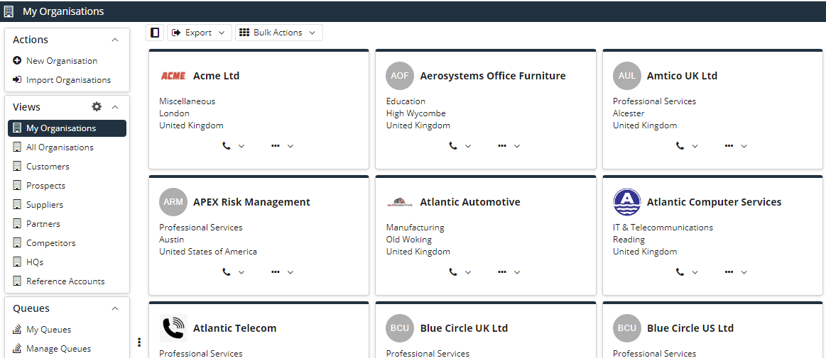Click the Import Organisations arrow icon

click(17, 80)
